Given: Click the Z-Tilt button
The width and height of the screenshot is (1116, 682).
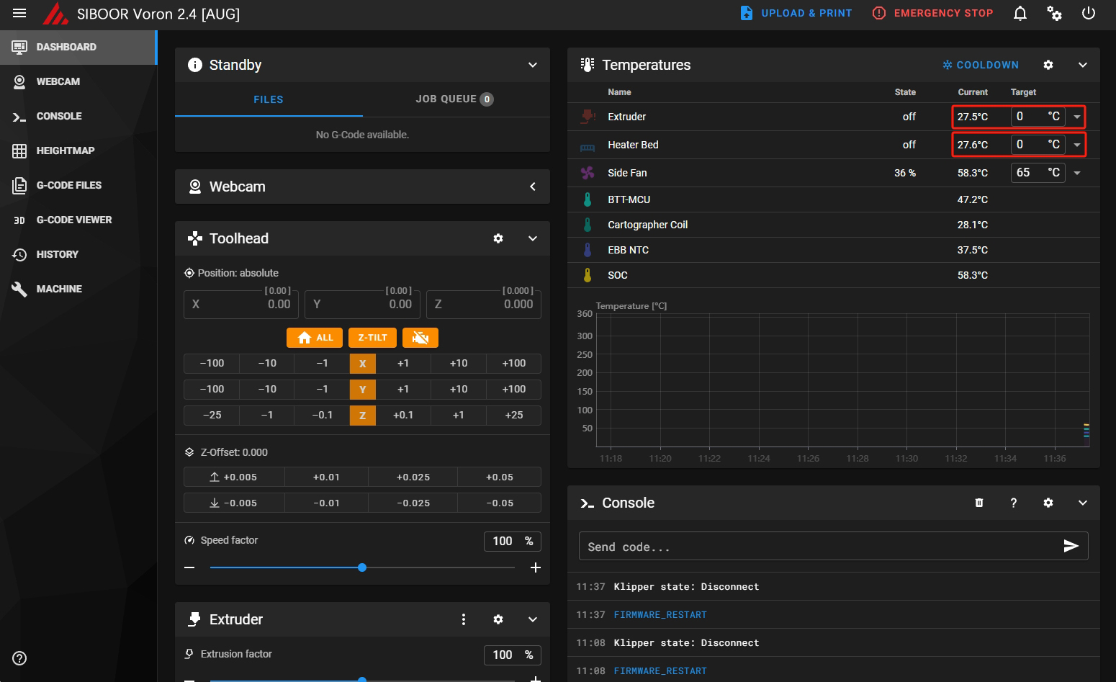Looking at the screenshot, I should [372, 338].
